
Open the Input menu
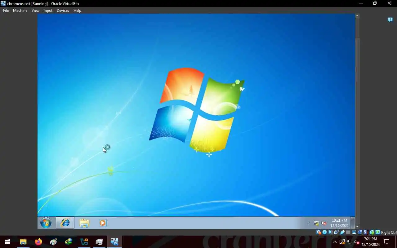click(48, 10)
